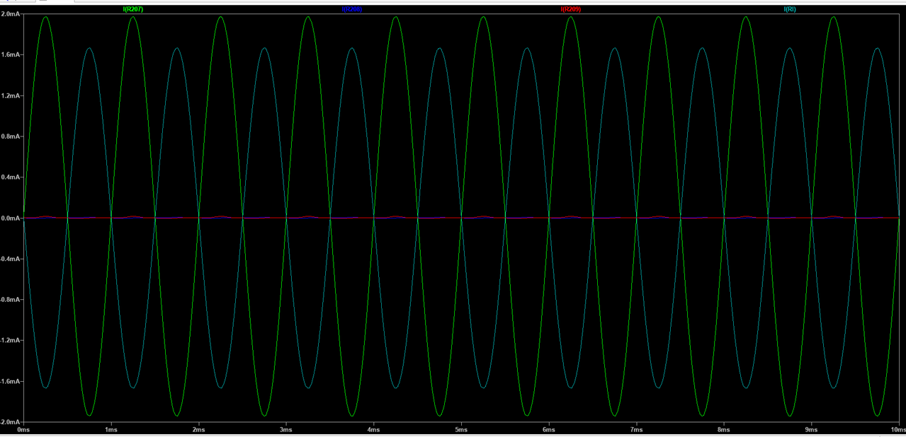Select the green I(R207) trace label
The width and height of the screenshot is (906, 437).
click(133, 9)
